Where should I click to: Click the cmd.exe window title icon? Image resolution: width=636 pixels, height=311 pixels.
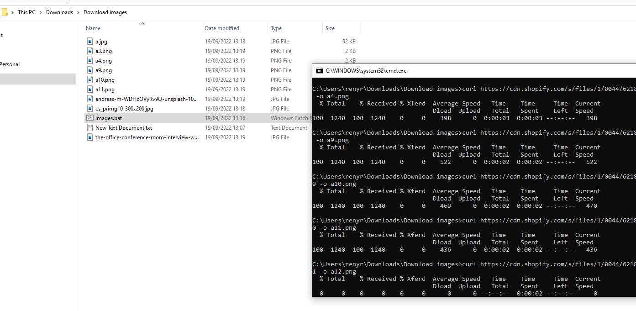(x=320, y=71)
